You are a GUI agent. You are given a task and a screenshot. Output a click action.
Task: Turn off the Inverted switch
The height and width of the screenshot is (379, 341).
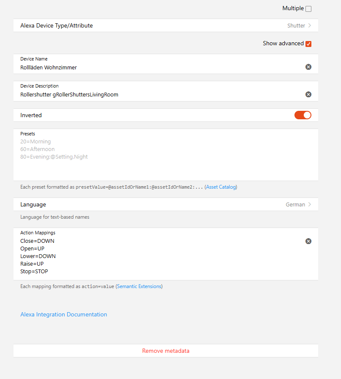click(302, 115)
